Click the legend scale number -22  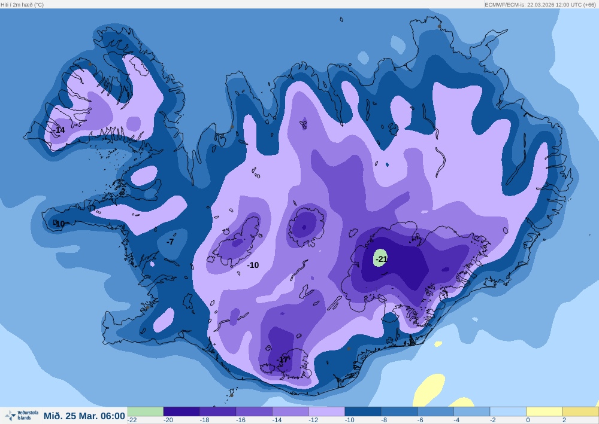pyautogui.click(x=132, y=420)
